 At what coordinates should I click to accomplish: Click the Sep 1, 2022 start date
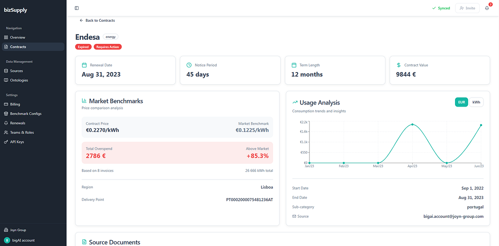point(472,188)
